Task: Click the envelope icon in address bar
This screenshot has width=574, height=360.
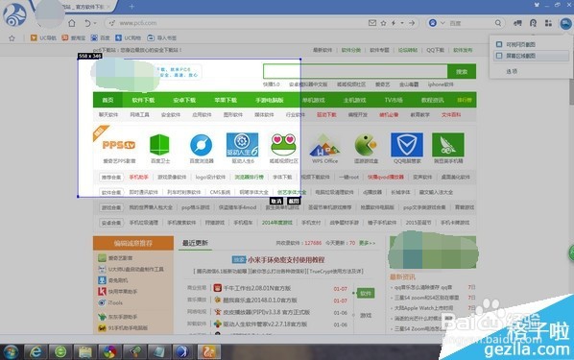Action: [x=372, y=23]
